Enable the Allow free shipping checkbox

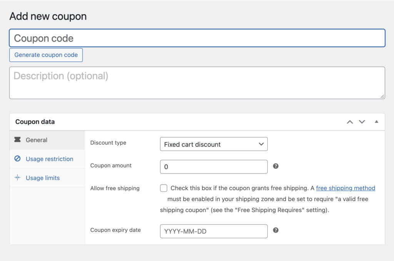point(164,188)
